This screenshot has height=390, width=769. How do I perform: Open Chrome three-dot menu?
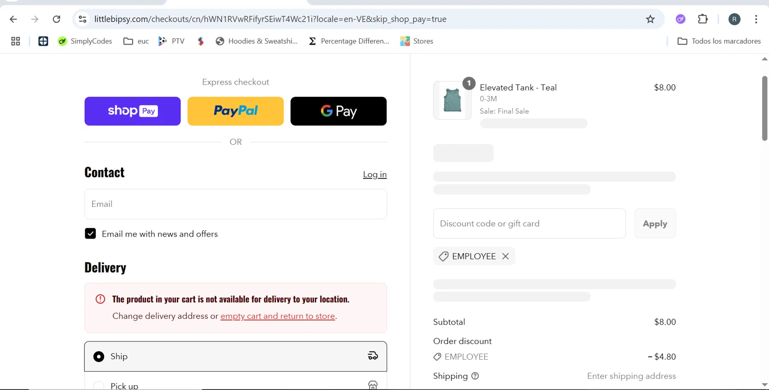[756, 19]
